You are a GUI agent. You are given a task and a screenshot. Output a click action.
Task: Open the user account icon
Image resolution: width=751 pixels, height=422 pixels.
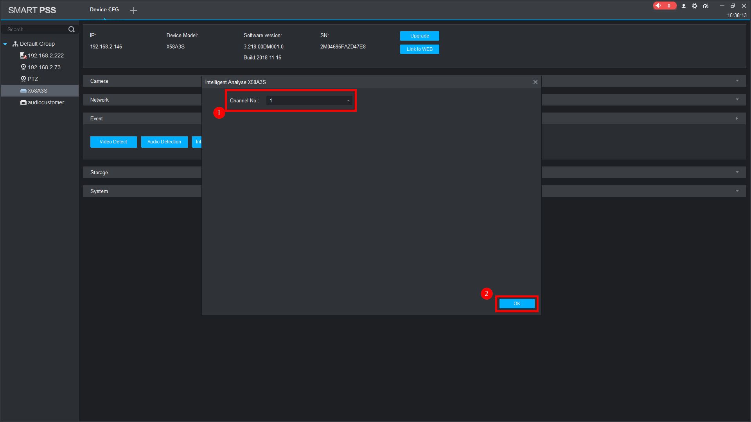pyautogui.click(x=684, y=6)
